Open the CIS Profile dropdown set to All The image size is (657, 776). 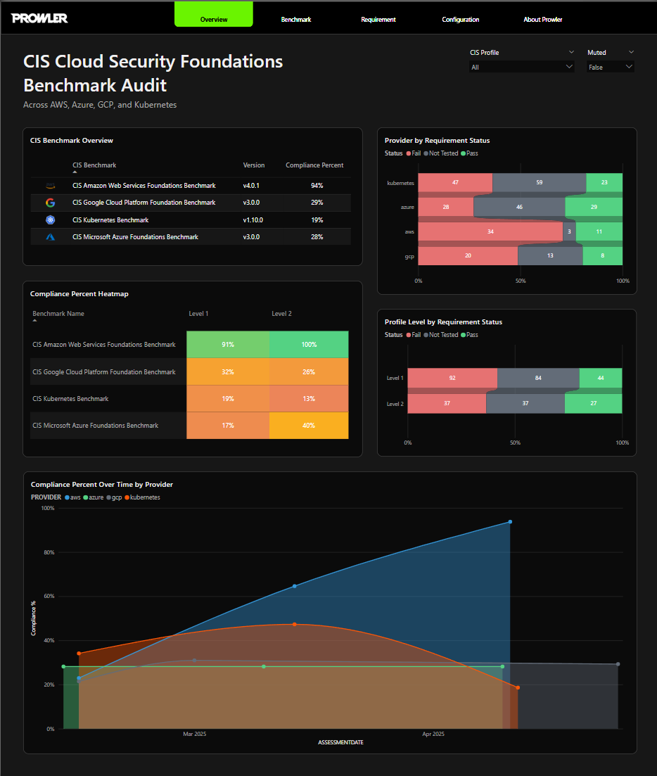[x=521, y=67]
